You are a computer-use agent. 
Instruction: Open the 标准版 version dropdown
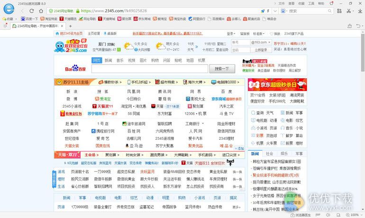pos(259,34)
